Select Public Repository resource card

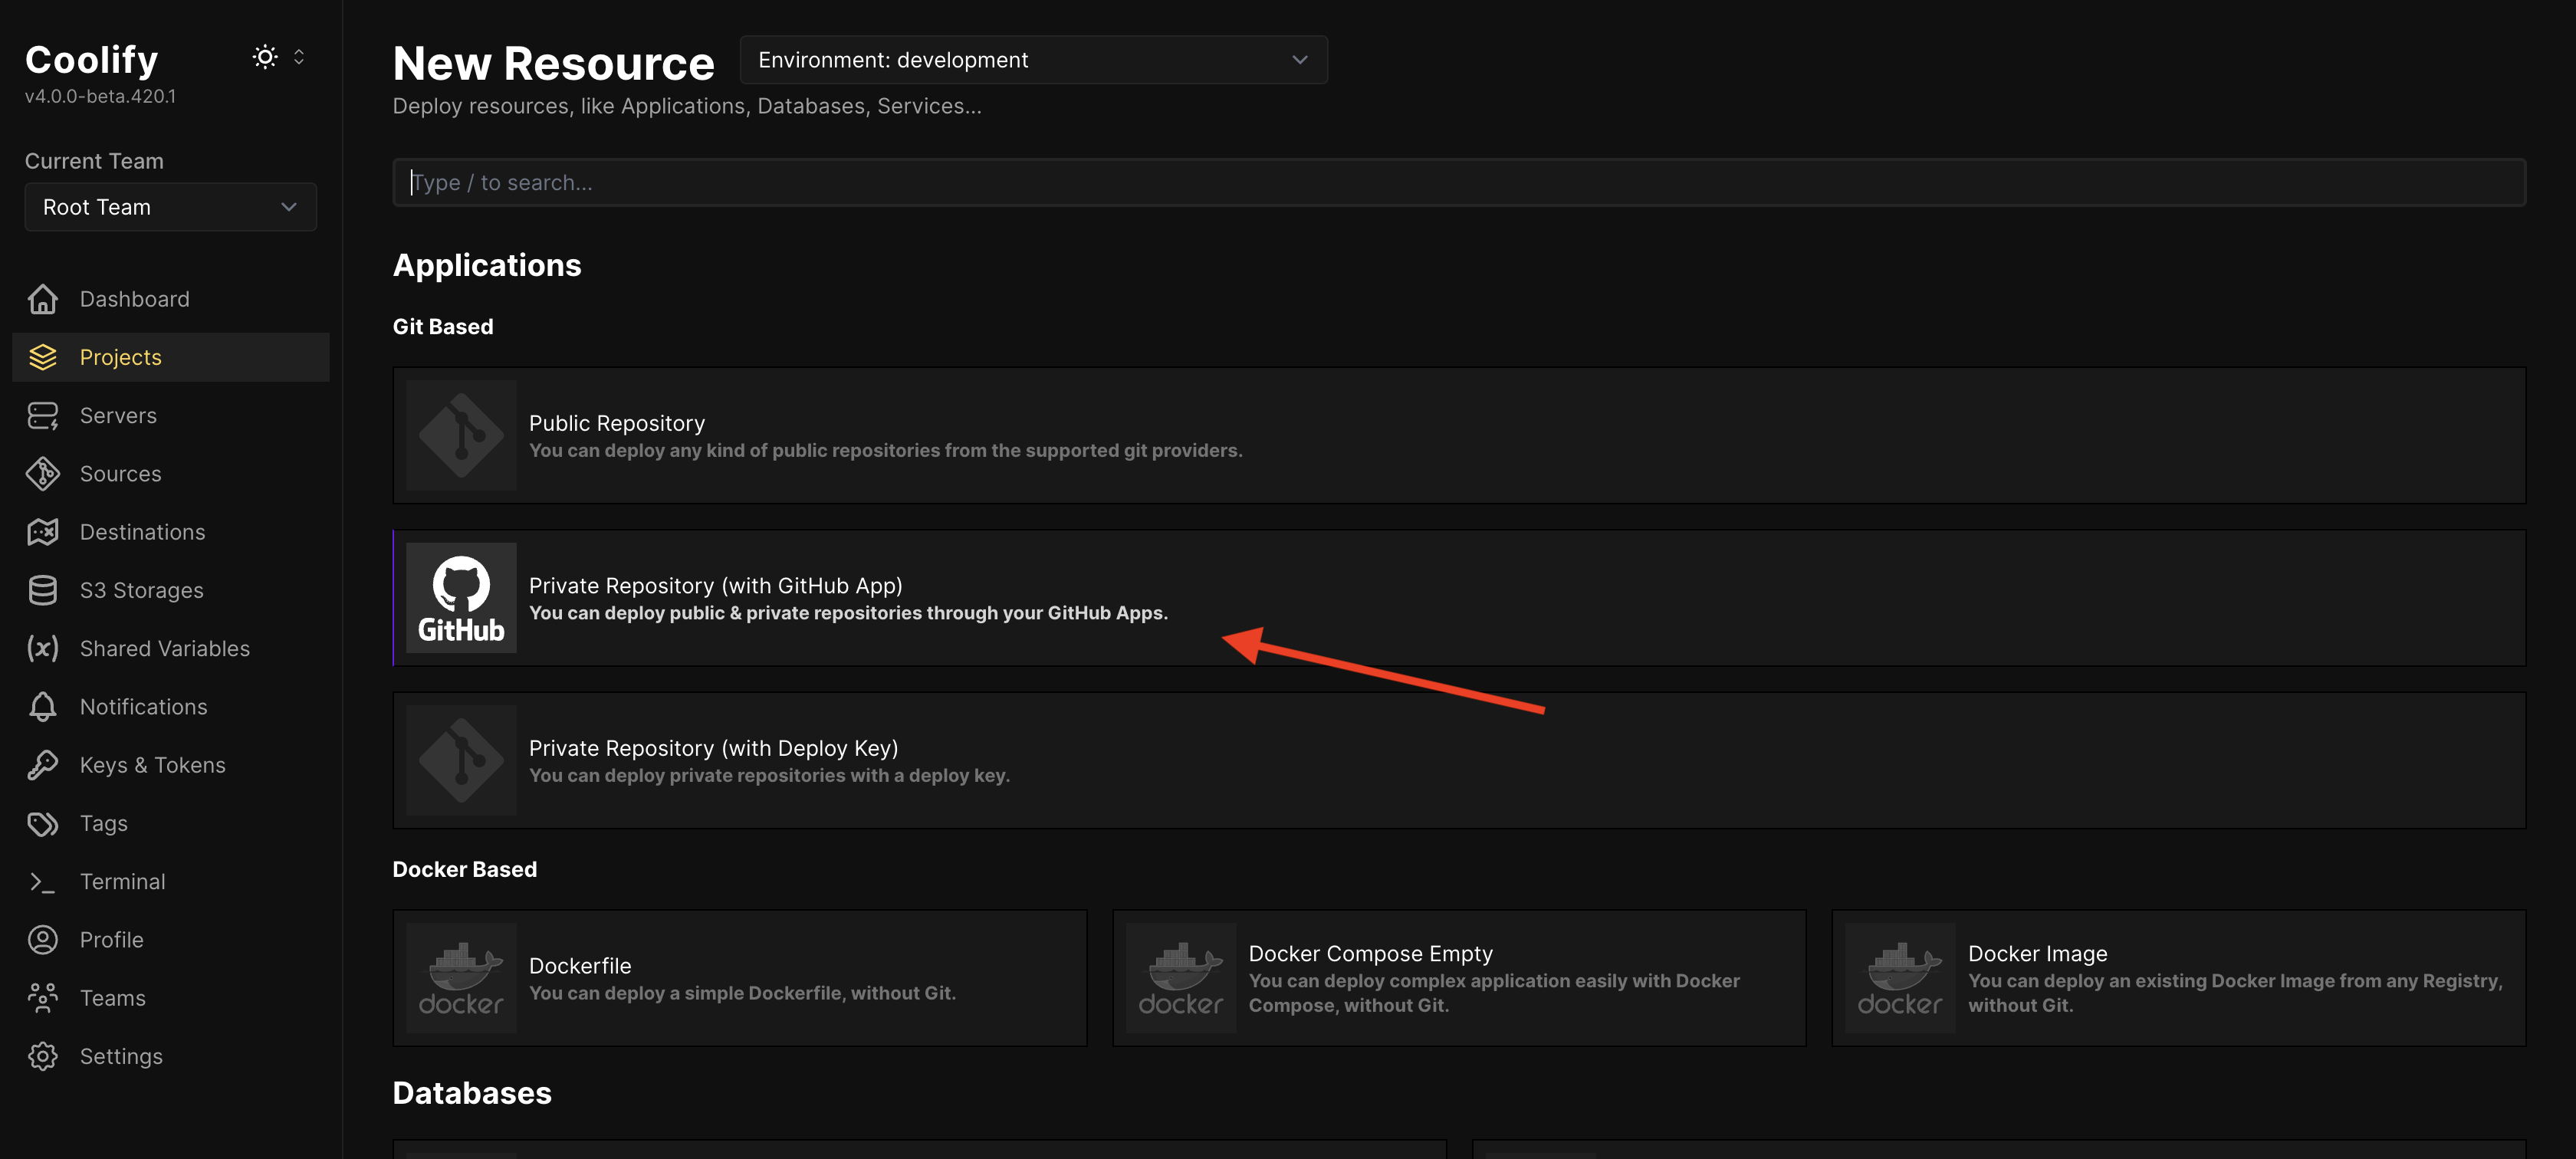[x=1459, y=435]
